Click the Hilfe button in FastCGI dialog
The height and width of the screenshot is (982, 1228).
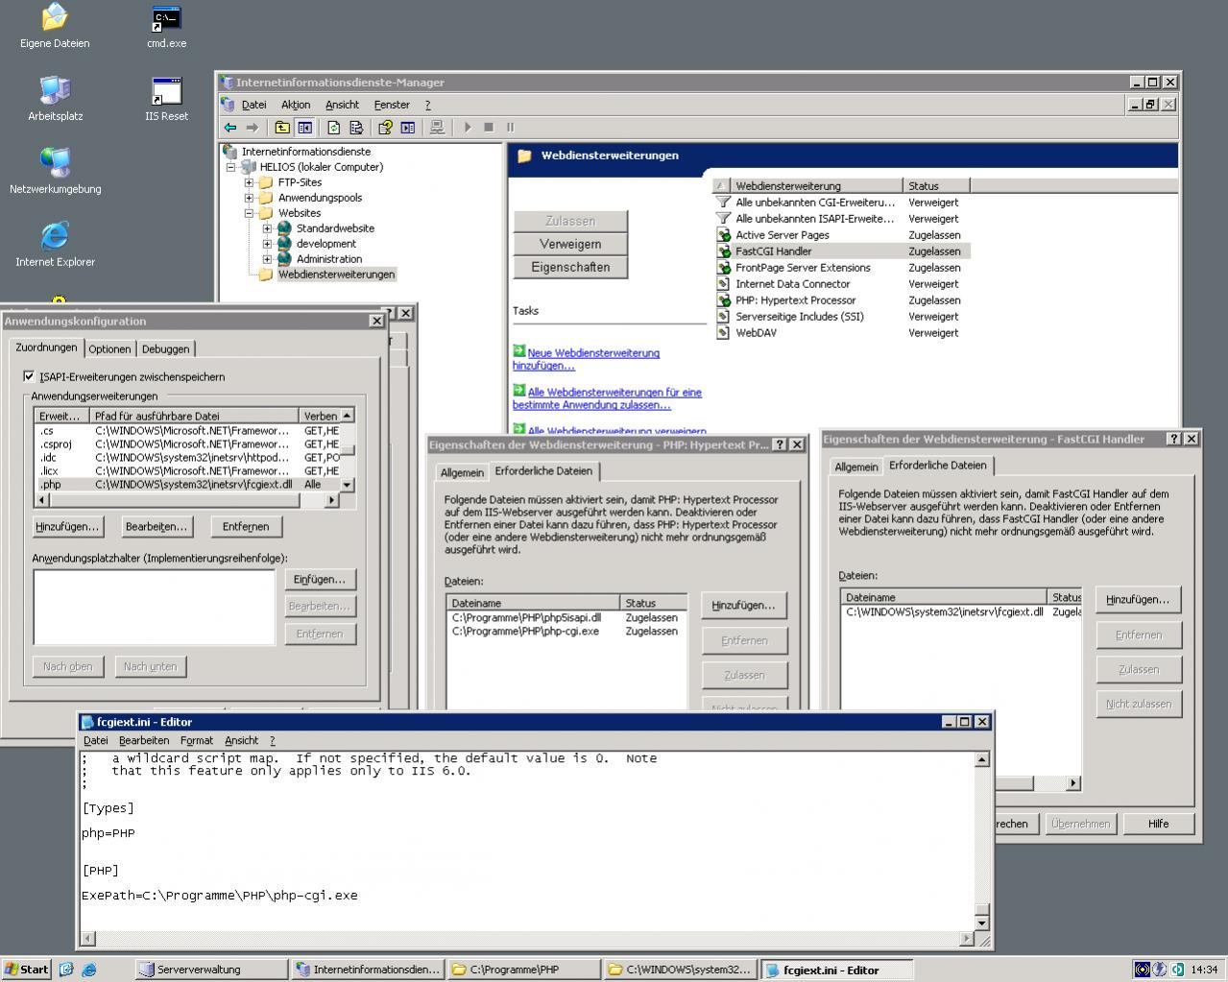coord(1158,824)
